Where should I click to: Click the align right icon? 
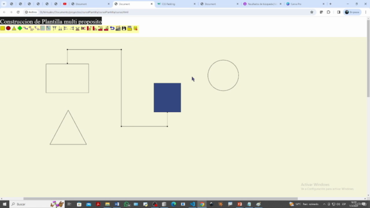72,28
